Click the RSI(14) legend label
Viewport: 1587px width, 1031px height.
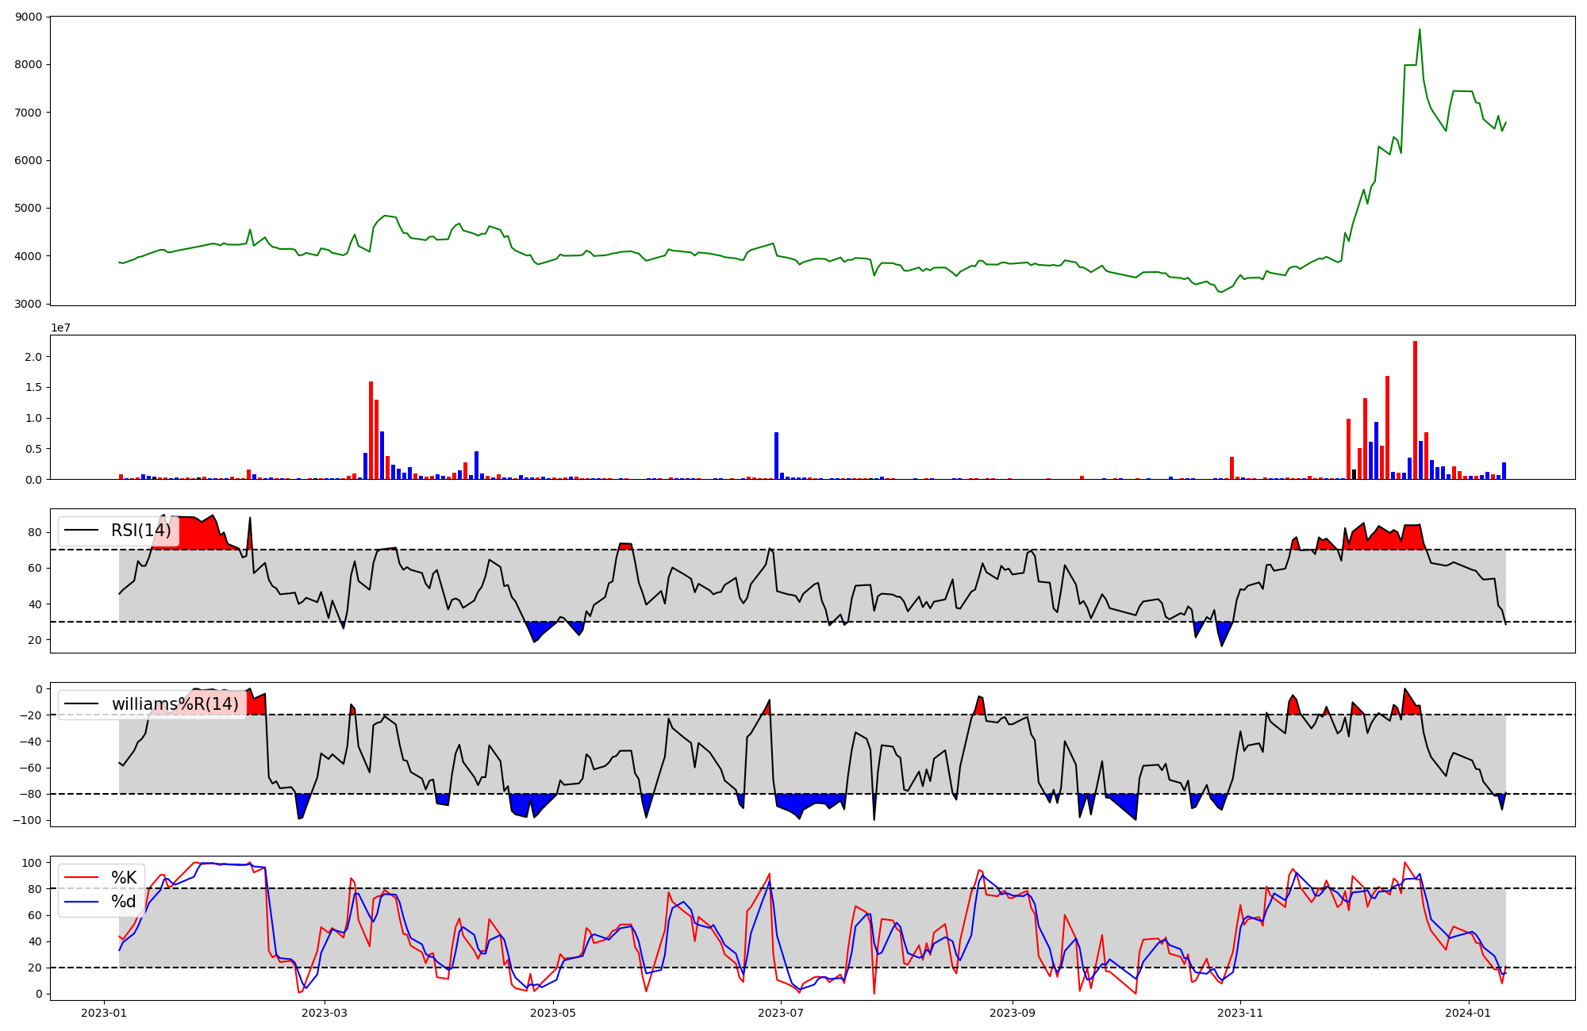coord(140,531)
